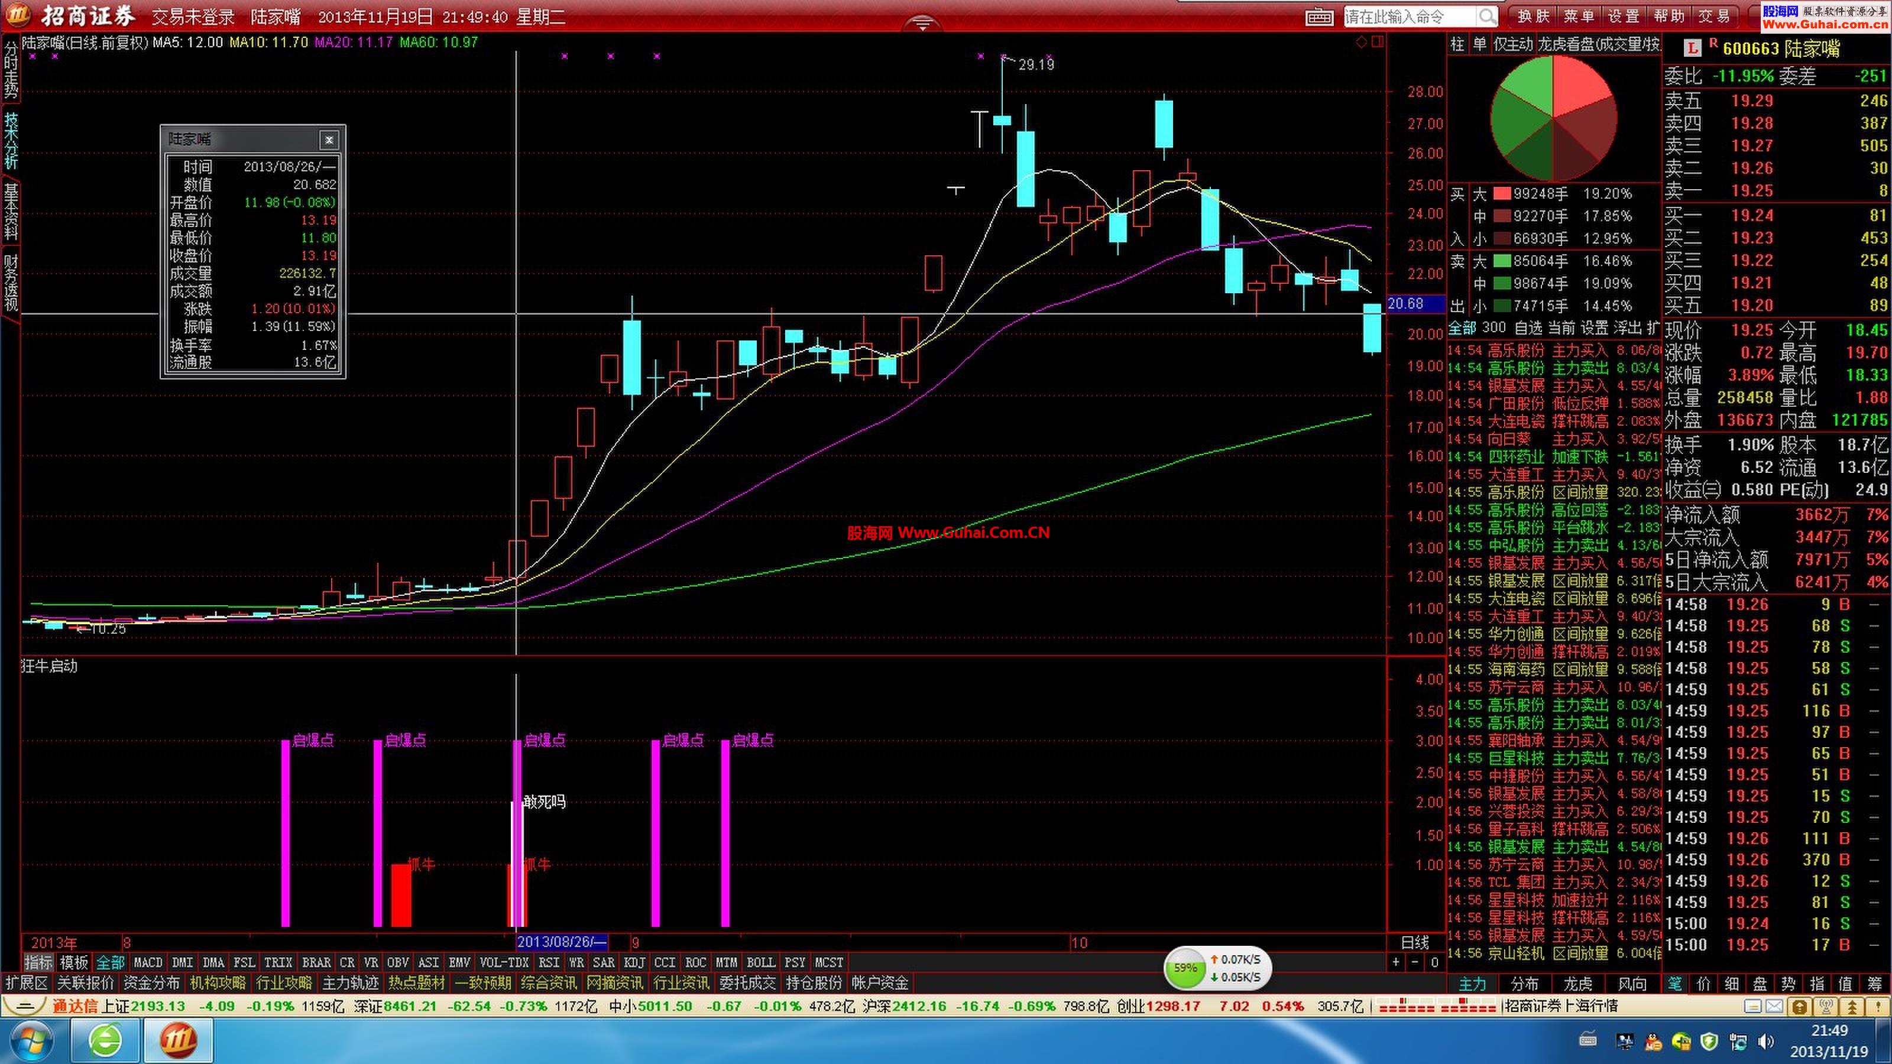Image resolution: width=1892 pixels, height=1064 pixels.
Task: Select the 当前 filter in alerts panel
Action: [x=1561, y=327]
